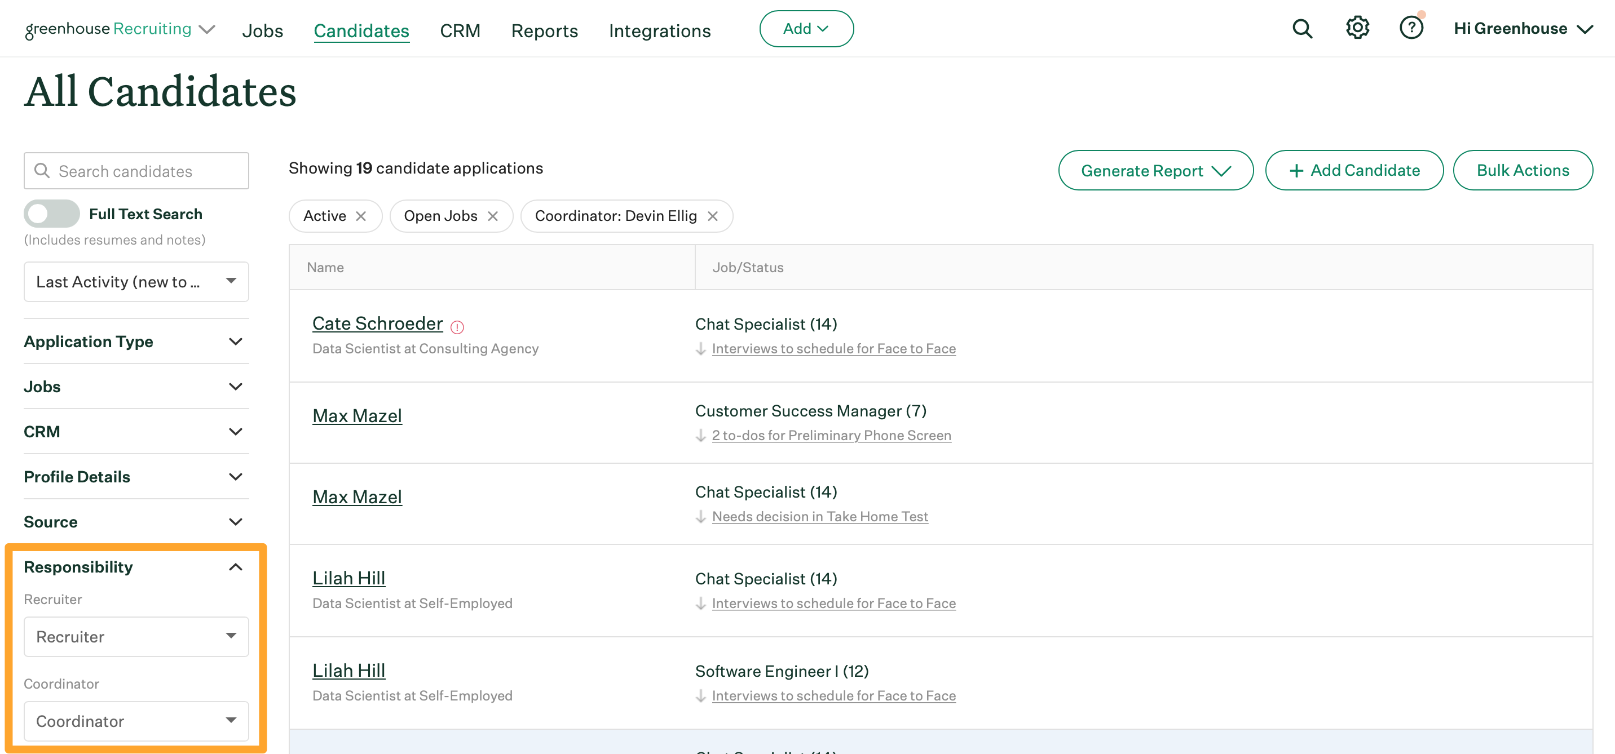Image resolution: width=1615 pixels, height=754 pixels.
Task: Click Needs decision in Take Home Test
Action: coord(820,516)
